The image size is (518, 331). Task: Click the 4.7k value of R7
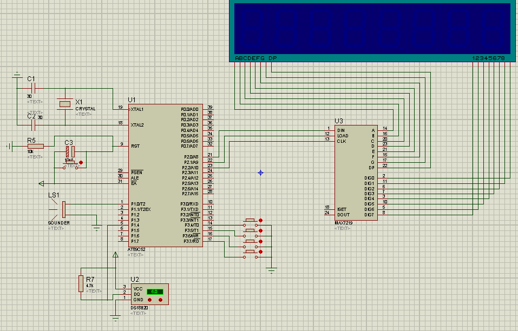tap(89, 286)
